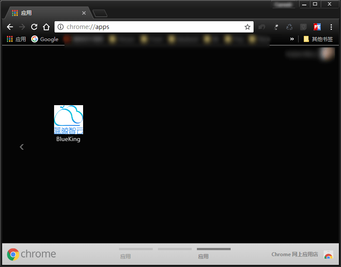Click the address bar showing chrome://apps
Viewport: 341px width, 267px height.
click(x=154, y=27)
